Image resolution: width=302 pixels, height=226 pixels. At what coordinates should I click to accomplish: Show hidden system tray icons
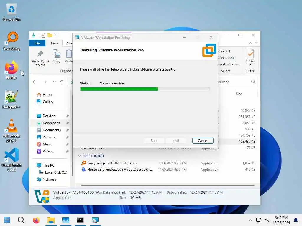[x=250, y=220]
